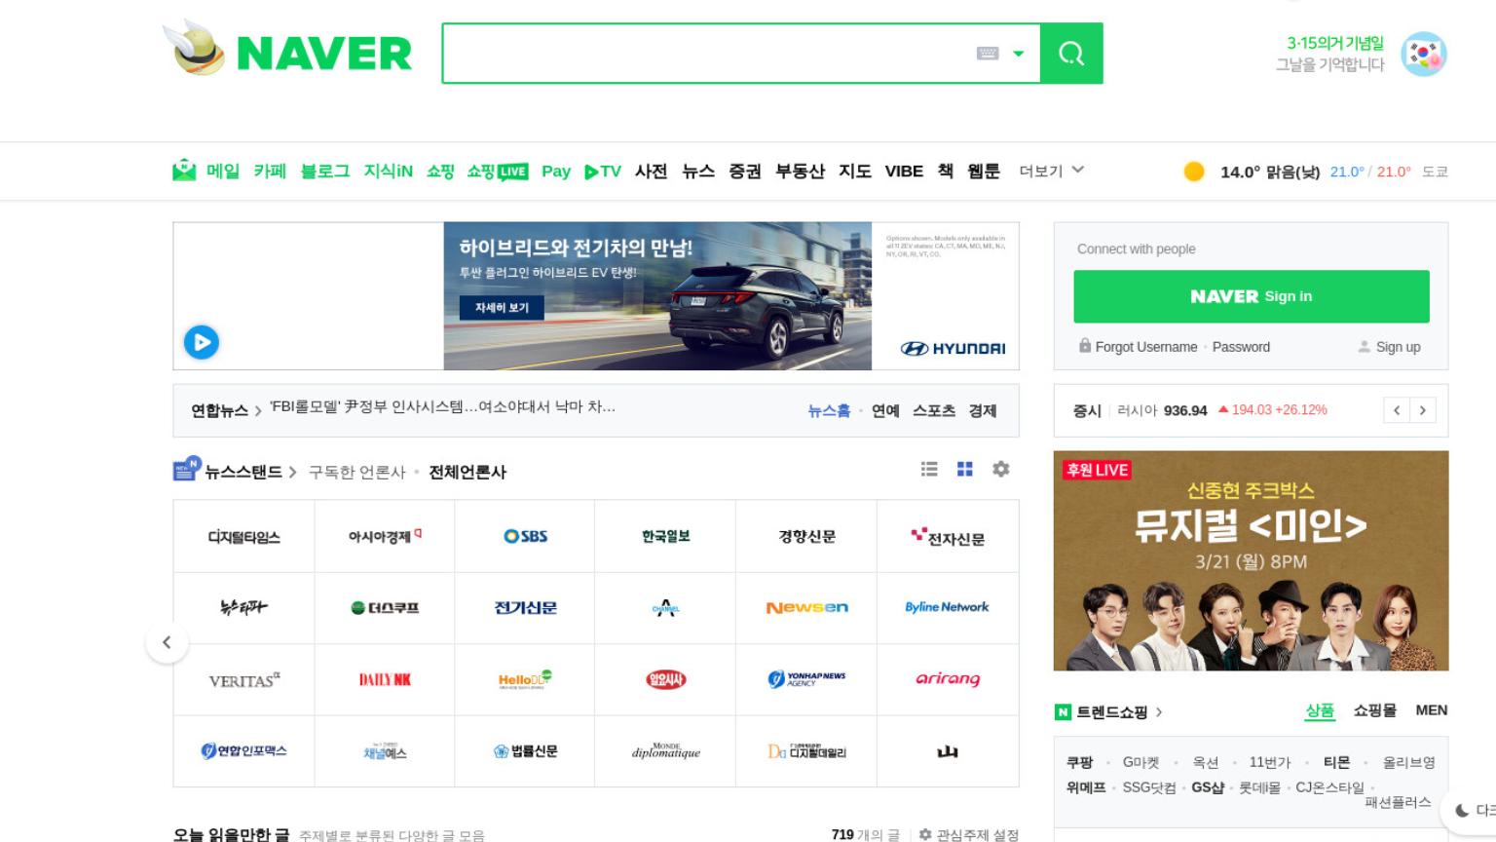This screenshot has width=1496, height=842.
Task: Open Newsen publisher tile
Action: [x=806, y=607]
